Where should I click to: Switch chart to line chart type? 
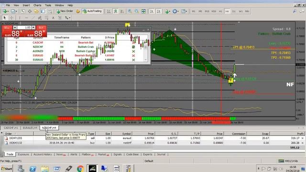tap(122, 11)
